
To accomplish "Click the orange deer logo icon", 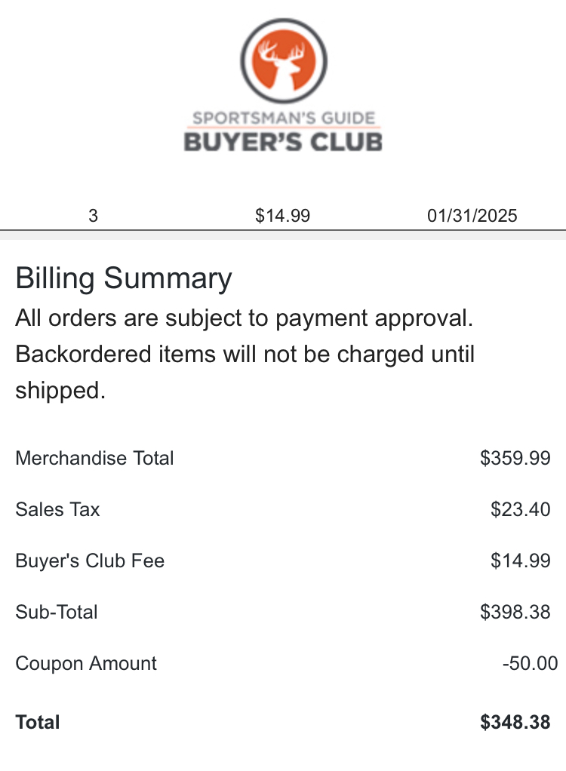I will point(284,61).
